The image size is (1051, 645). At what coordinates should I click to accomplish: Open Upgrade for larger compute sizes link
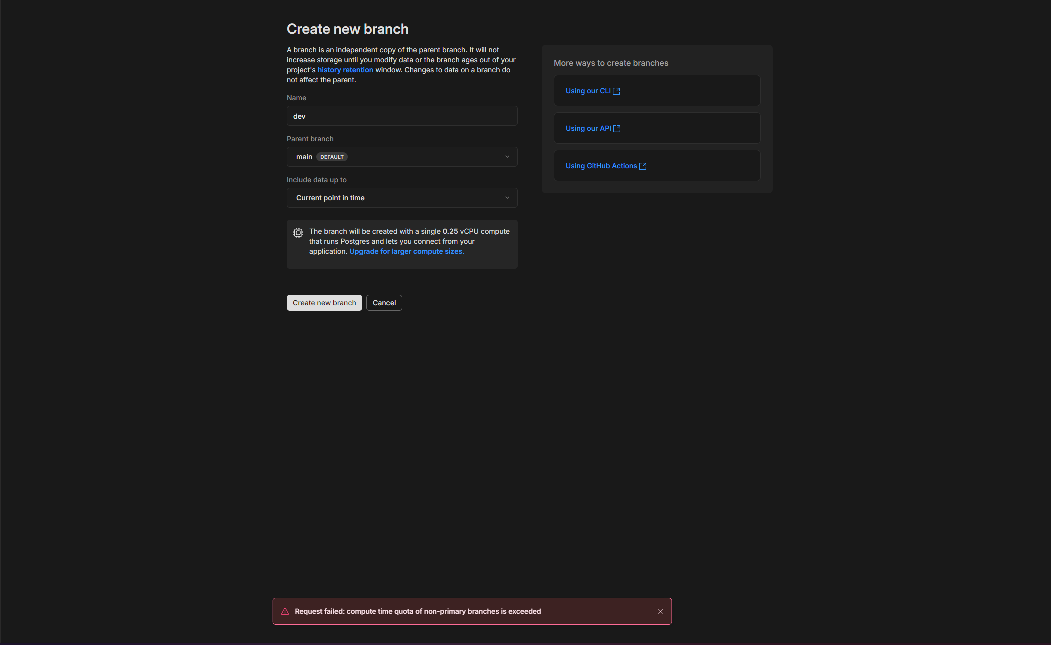coord(406,251)
